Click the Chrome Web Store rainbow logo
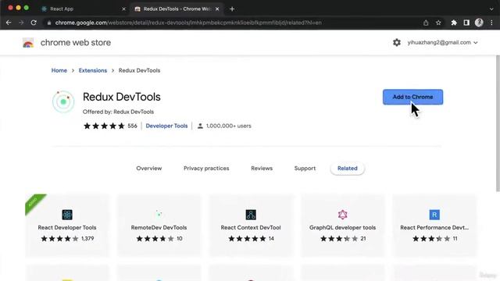The image size is (500, 281). click(x=28, y=42)
